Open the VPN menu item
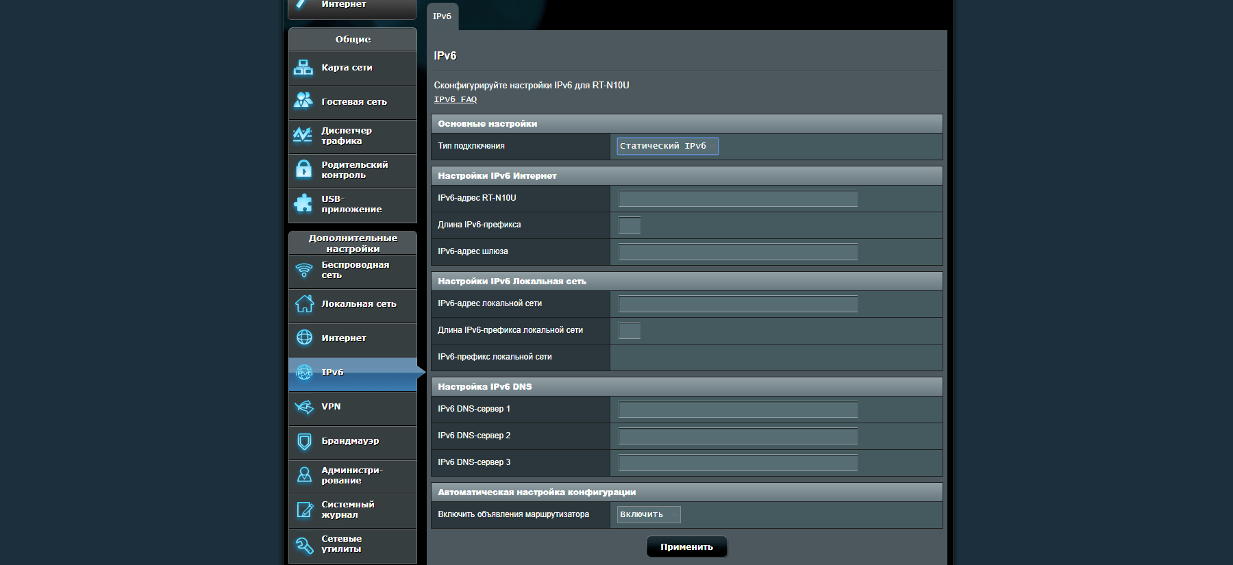The width and height of the screenshot is (1233, 565). point(353,407)
